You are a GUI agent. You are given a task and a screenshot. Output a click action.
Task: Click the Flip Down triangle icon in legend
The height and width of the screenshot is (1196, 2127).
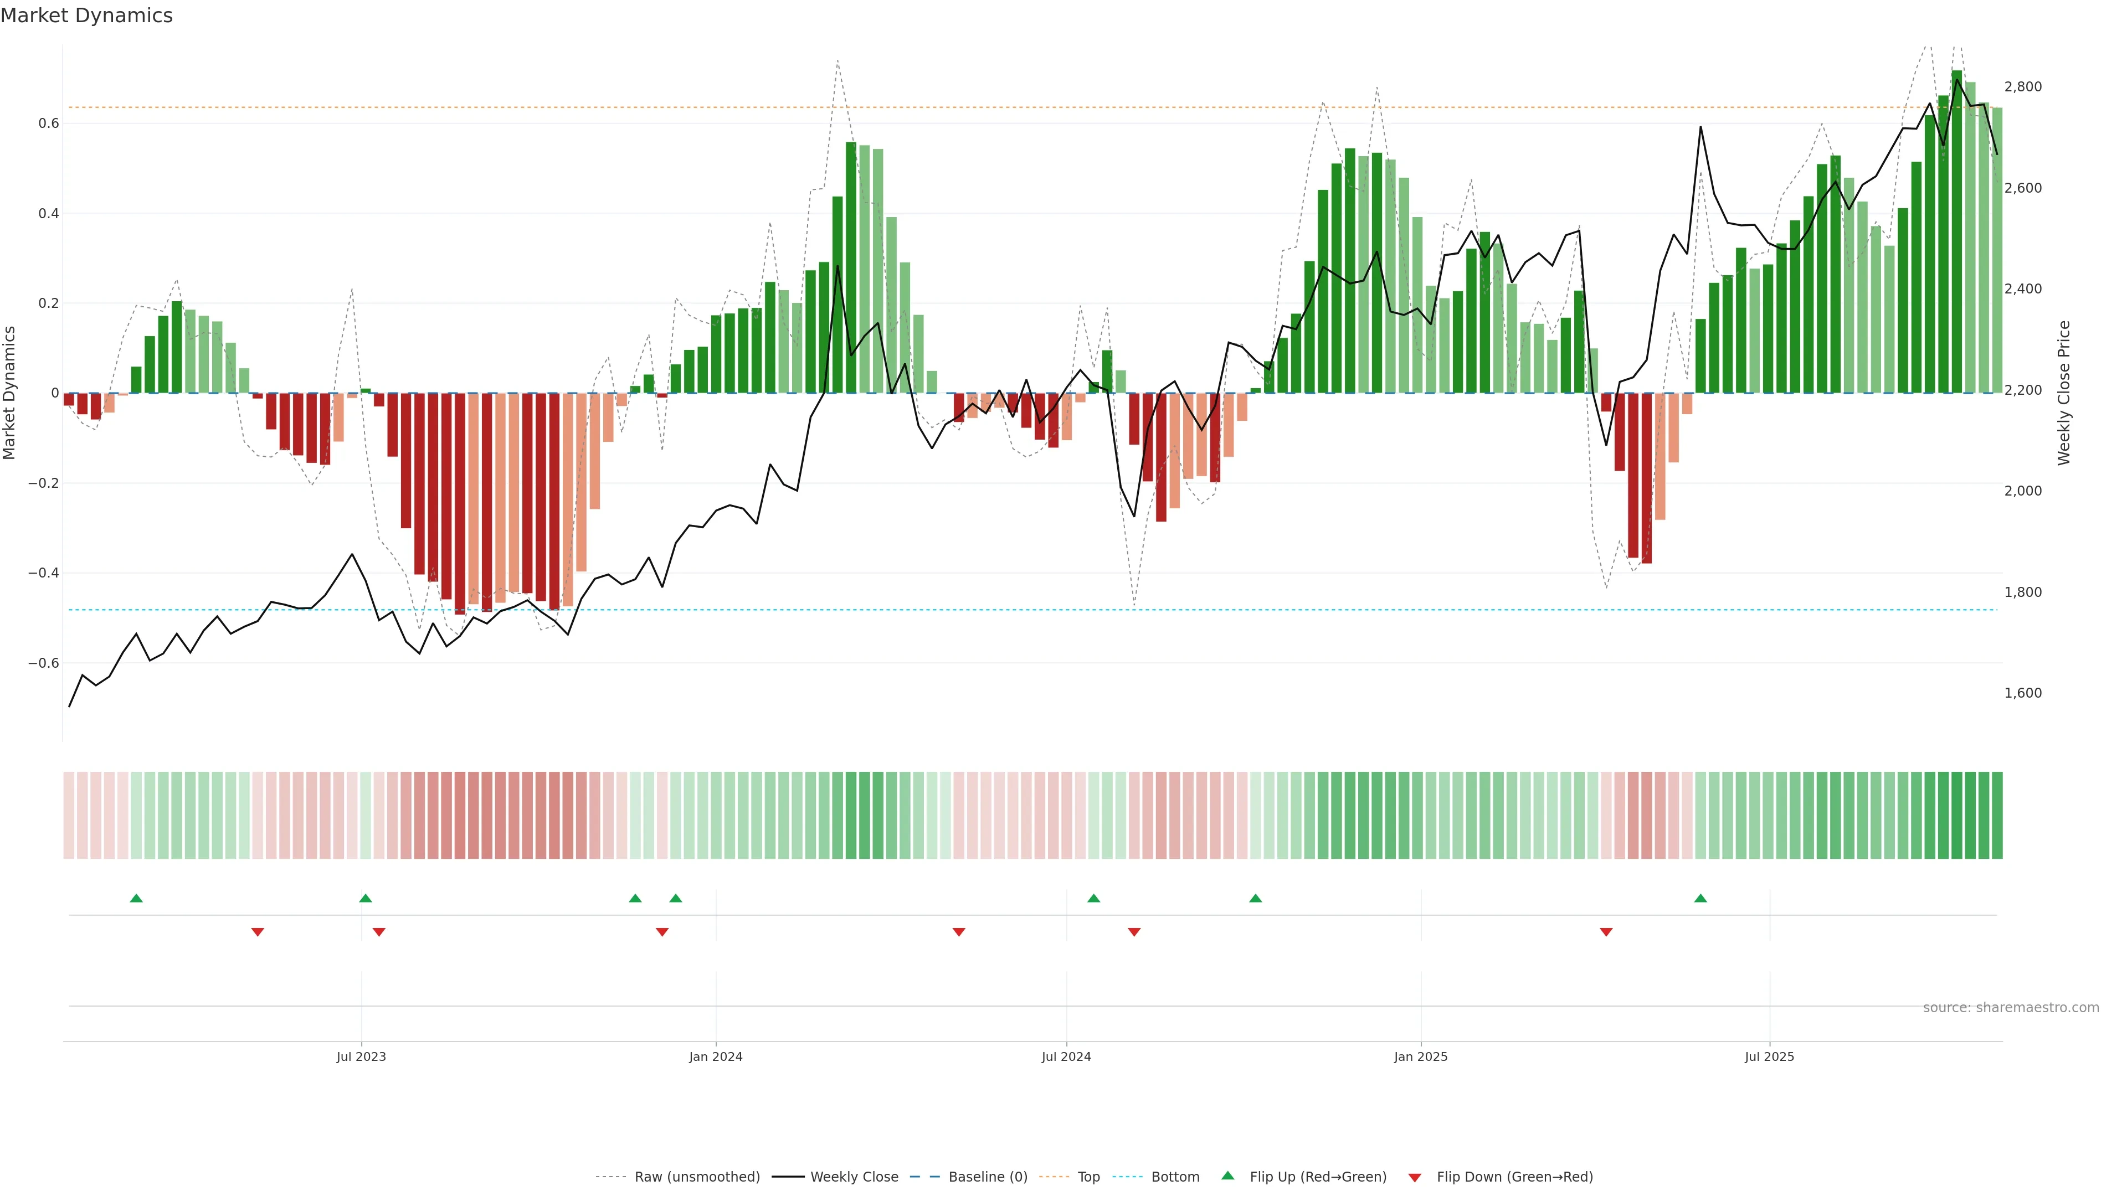pos(1415,1178)
